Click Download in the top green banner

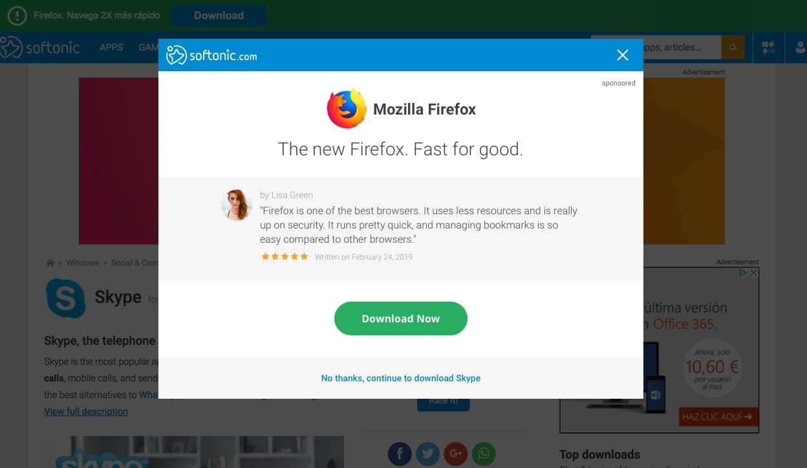(x=219, y=15)
